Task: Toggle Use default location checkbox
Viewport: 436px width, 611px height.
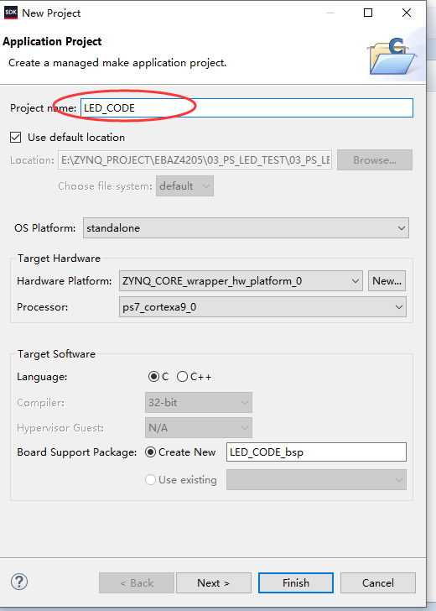Action: tap(16, 137)
